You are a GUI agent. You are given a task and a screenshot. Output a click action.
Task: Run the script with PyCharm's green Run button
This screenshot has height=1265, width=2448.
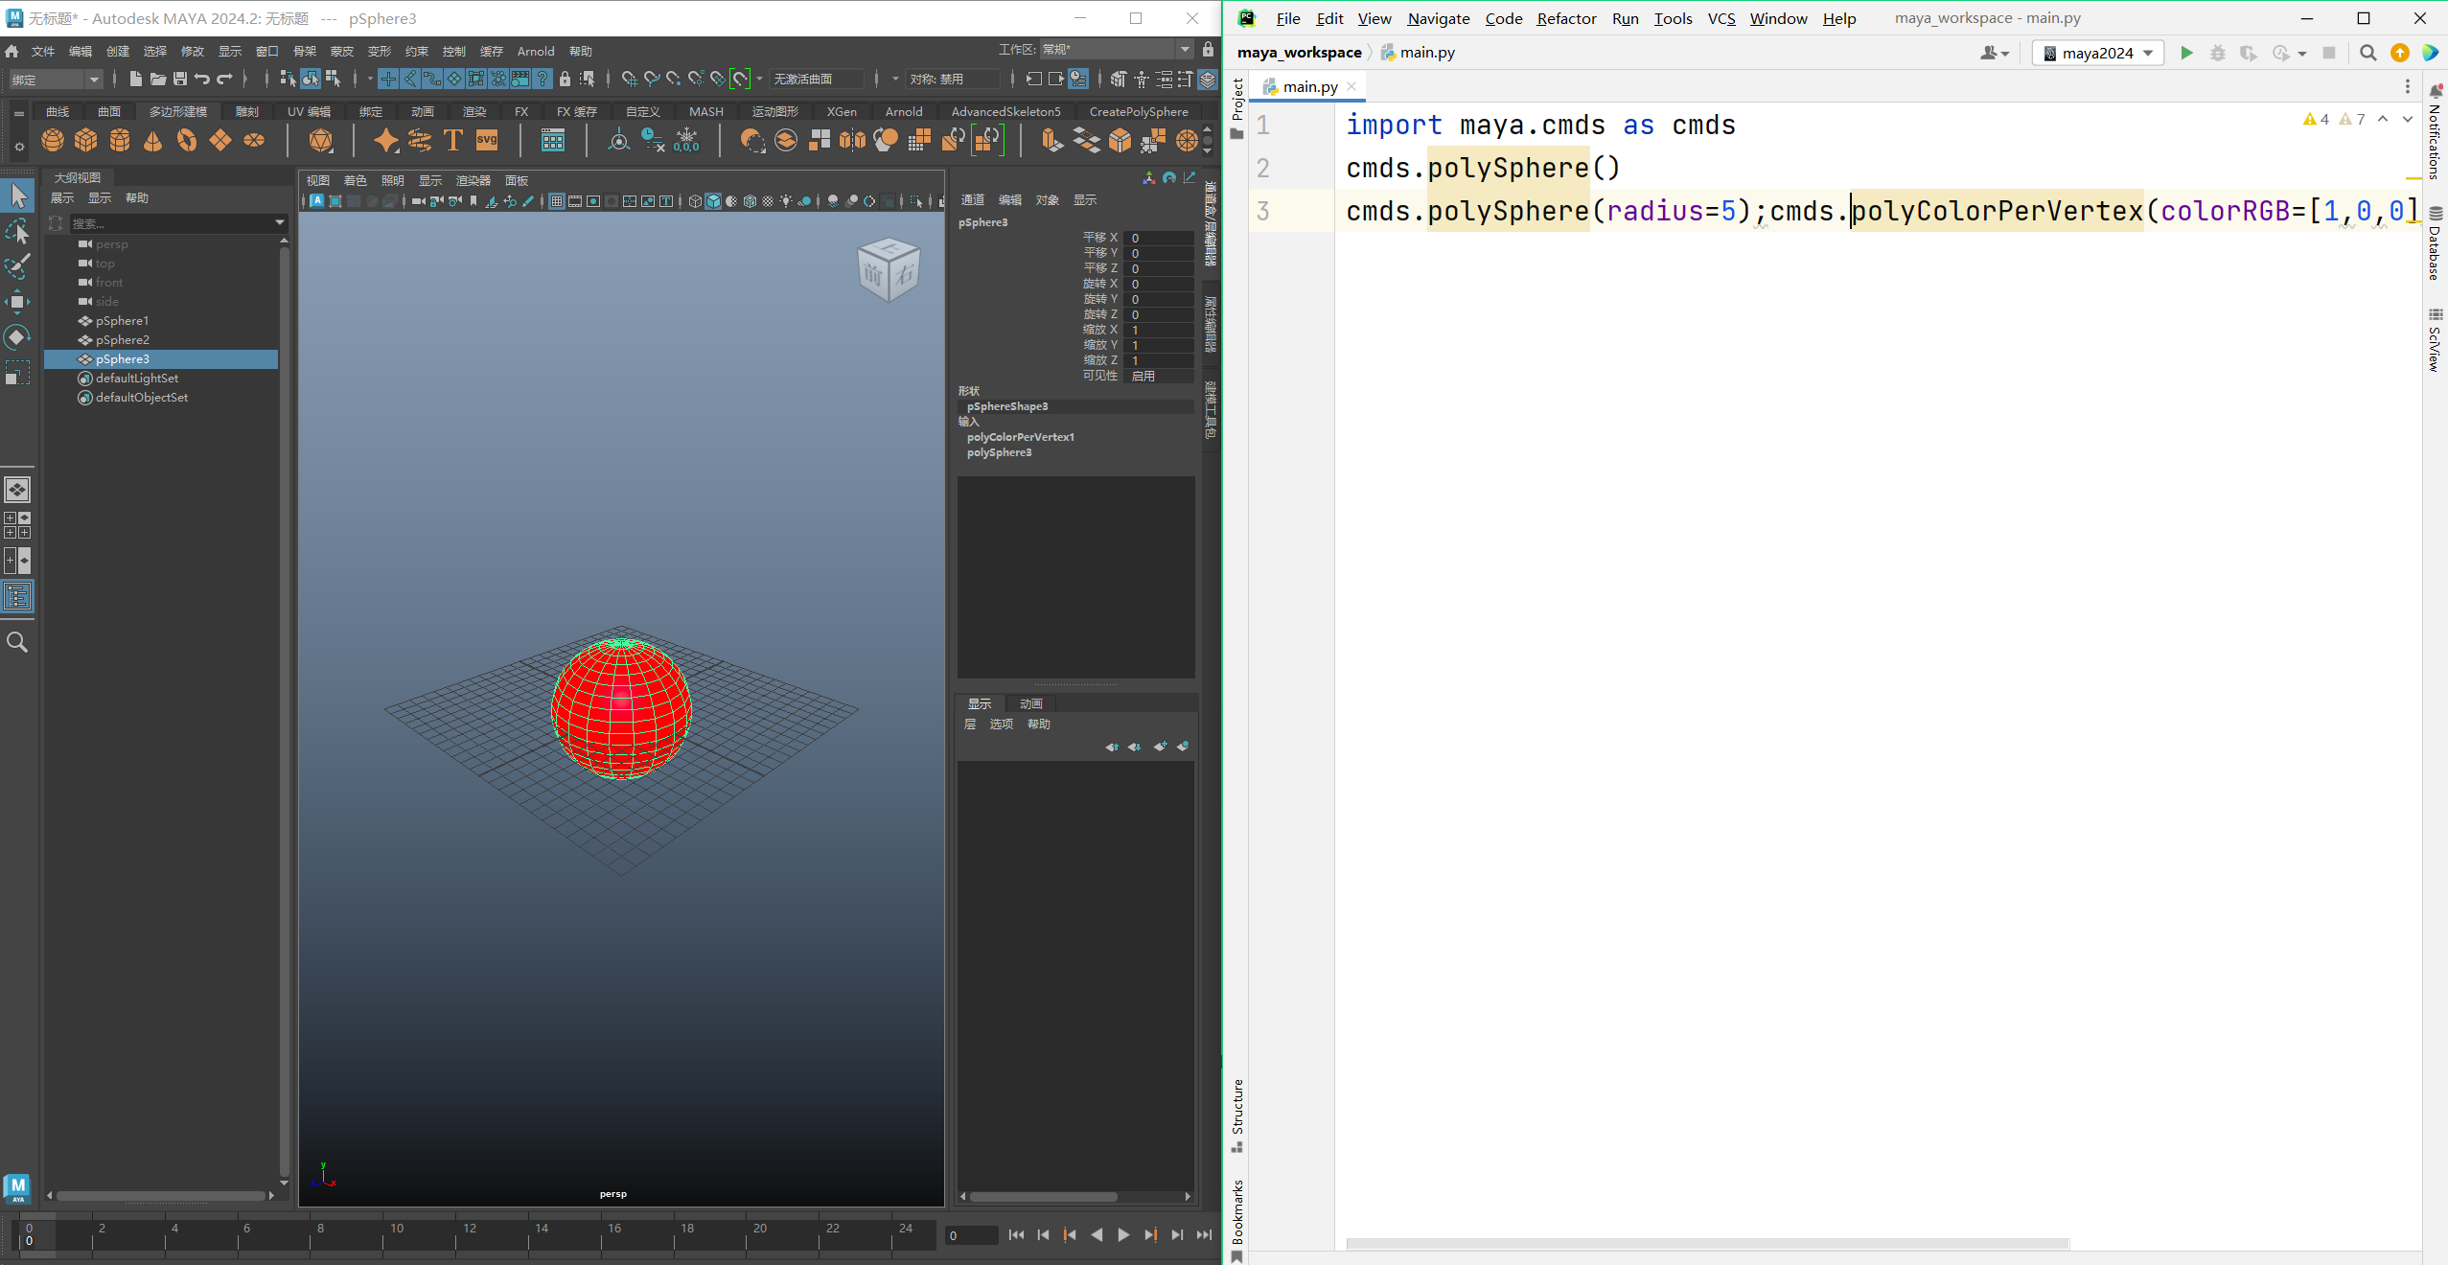click(x=2186, y=53)
